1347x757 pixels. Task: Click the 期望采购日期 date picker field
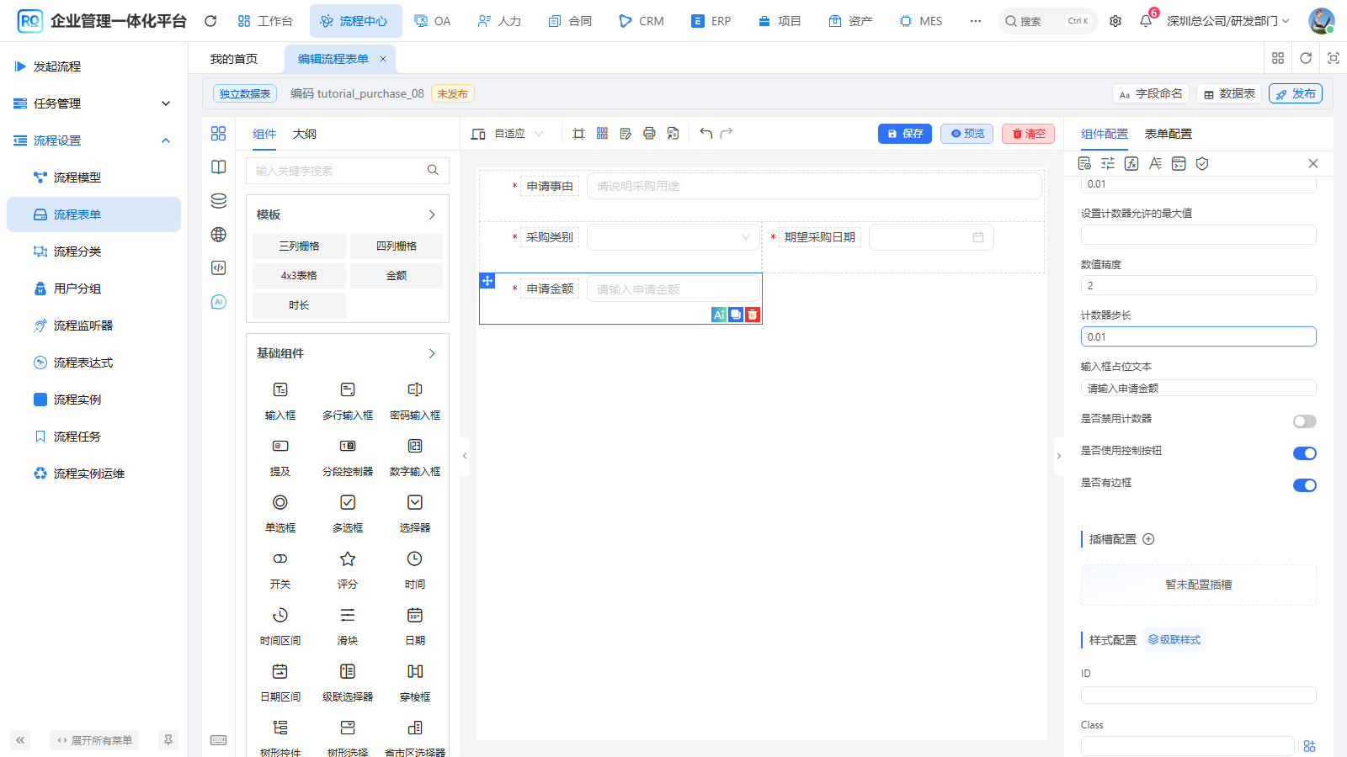click(x=931, y=237)
